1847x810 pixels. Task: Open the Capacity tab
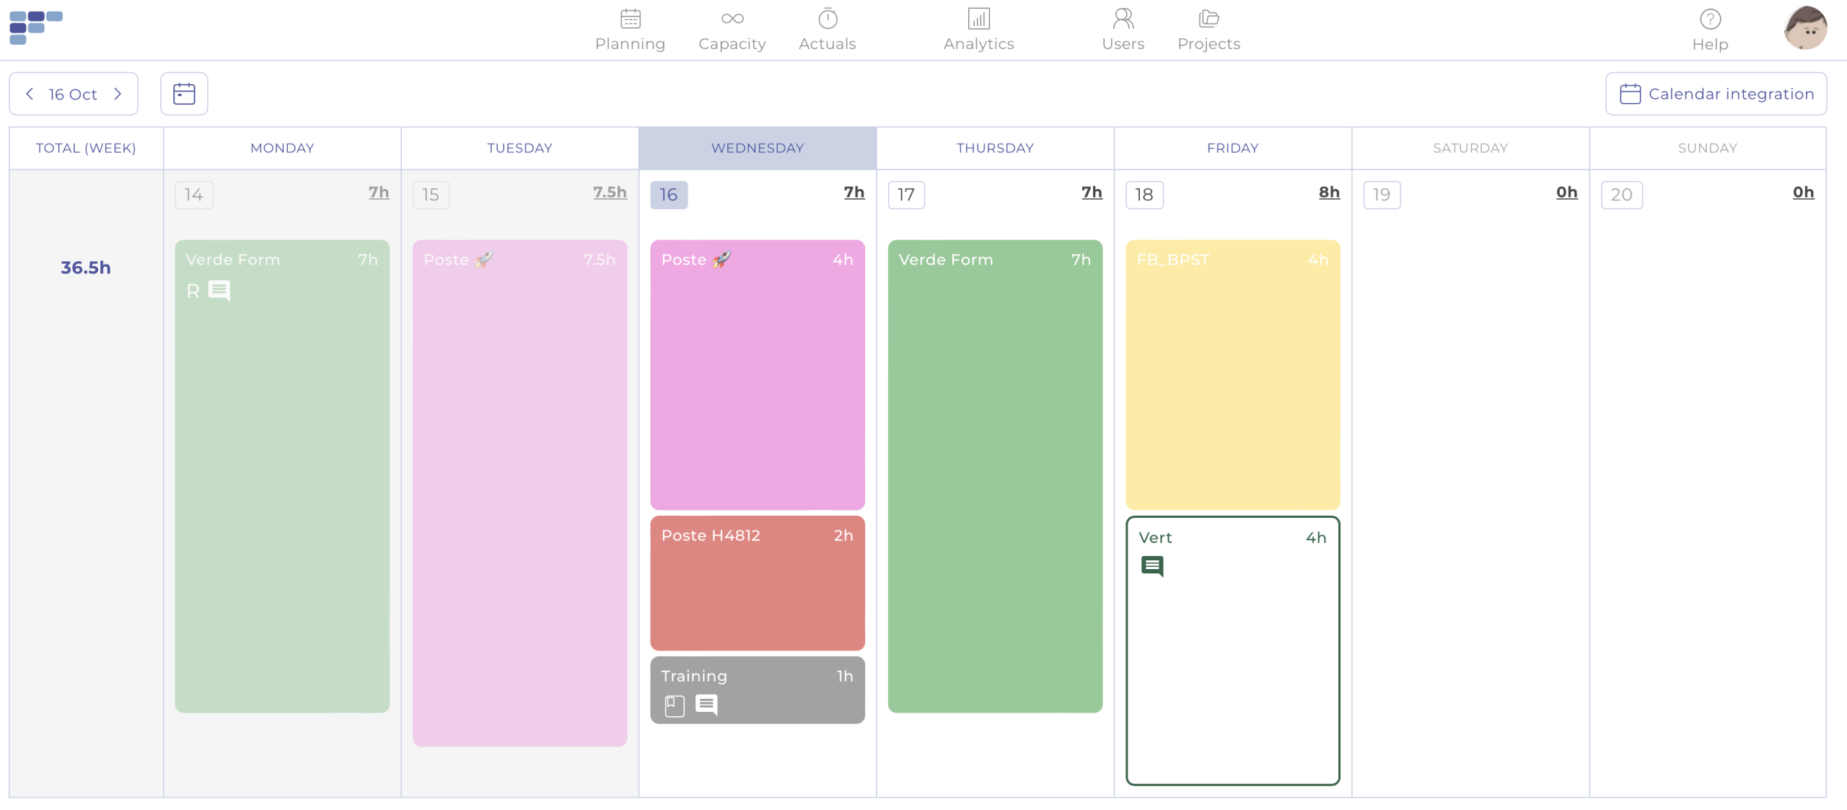[x=732, y=30]
